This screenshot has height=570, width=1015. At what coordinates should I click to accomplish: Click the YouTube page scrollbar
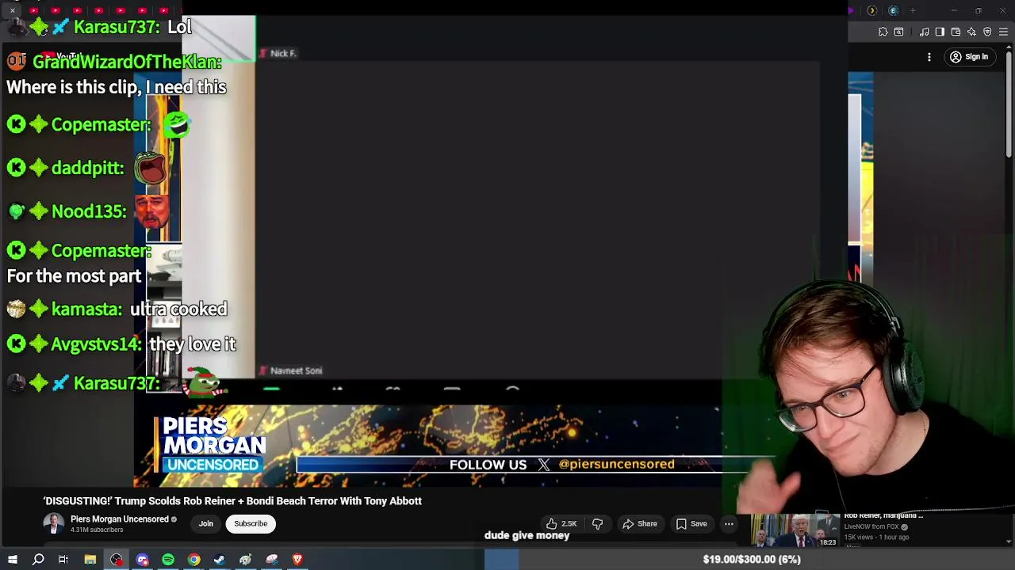click(x=1009, y=103)
